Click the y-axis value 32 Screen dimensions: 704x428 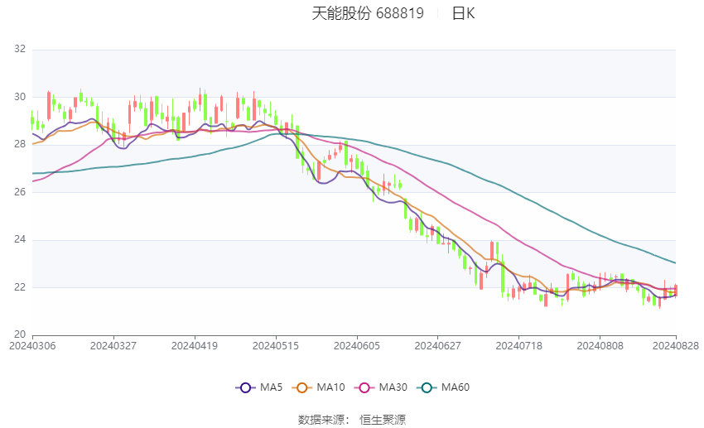[20, 49]
